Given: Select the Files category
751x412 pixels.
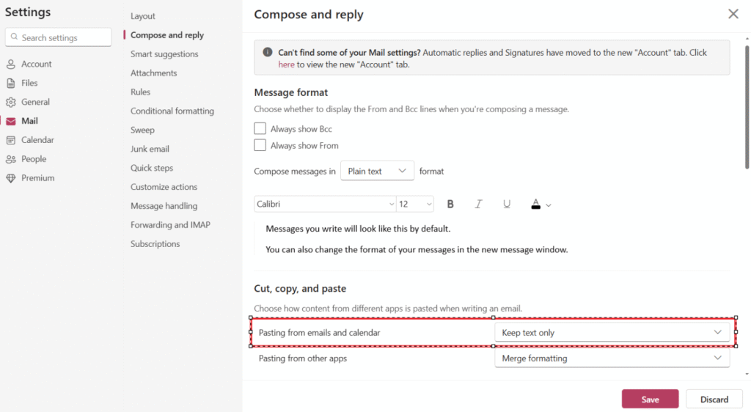Looking at the screenshot, I should click(29, 84).
